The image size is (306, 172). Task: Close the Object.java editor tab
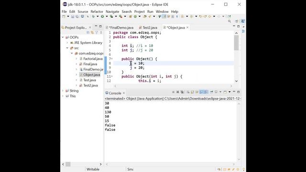[187, 28]
